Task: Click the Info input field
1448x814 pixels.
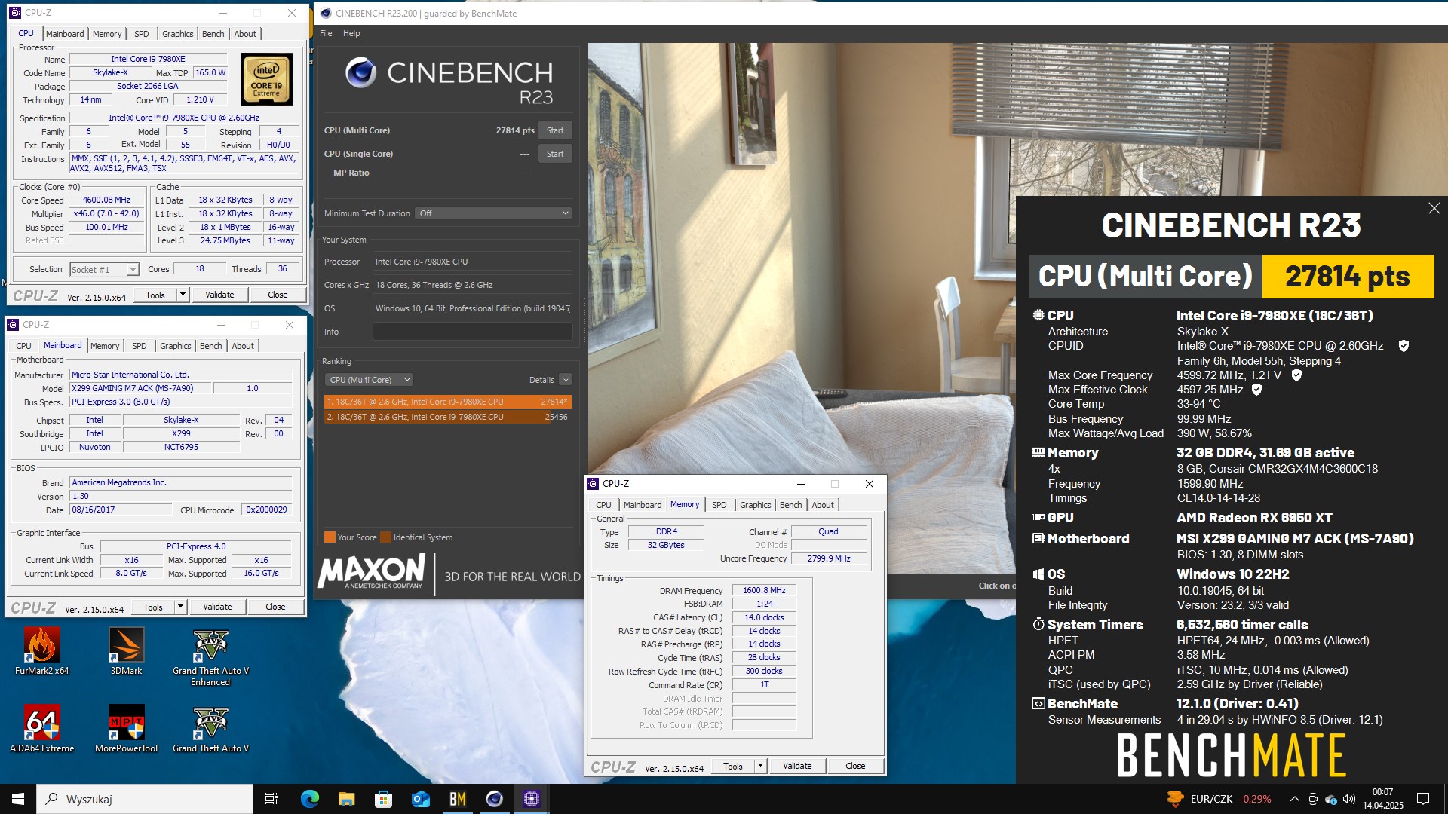Action: click(x=472, y=332)
